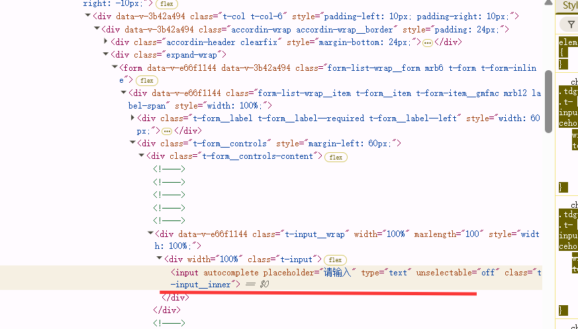578x329 pixels.
Task: Collapse the form-list-wrap__item div node
Action: (124, 93)
